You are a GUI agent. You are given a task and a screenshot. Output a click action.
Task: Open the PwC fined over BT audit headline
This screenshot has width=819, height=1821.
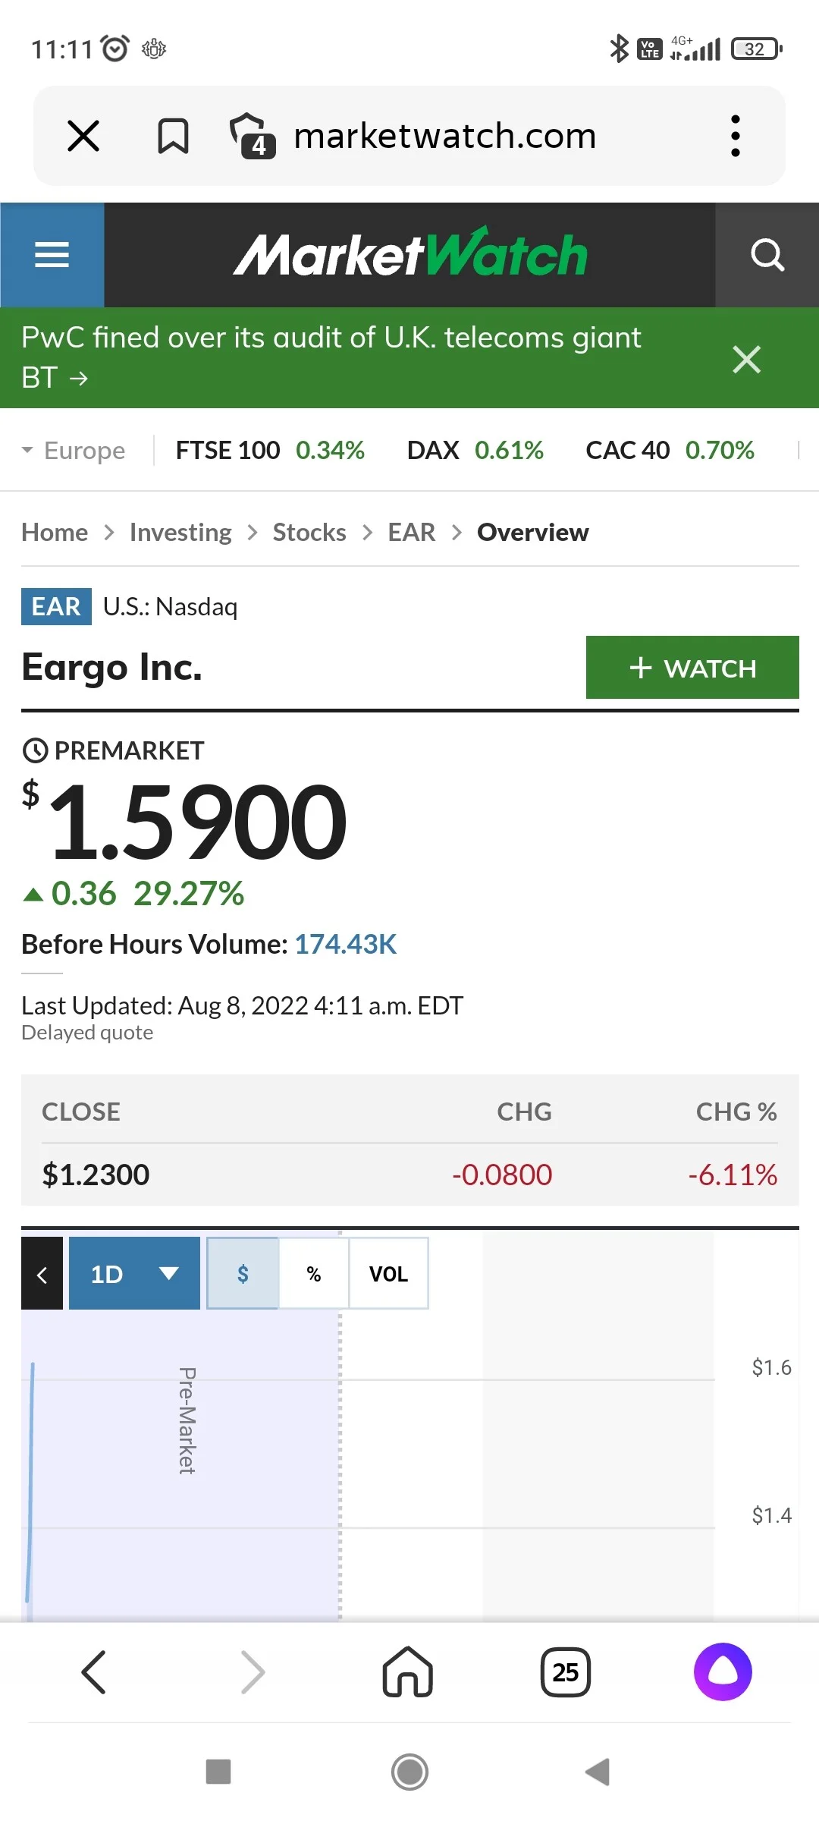331,357
